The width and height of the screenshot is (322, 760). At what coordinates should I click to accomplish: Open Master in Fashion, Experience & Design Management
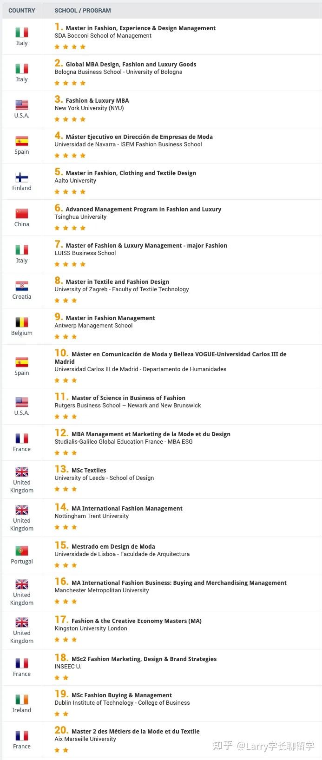[x=140, y=28]
